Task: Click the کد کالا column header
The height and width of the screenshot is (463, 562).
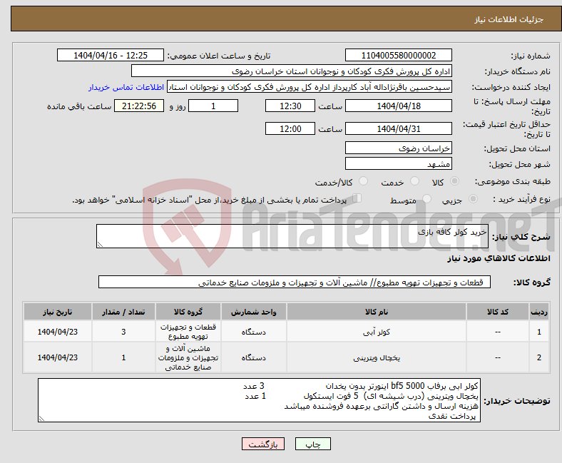Action: click(x=498, y=312)
